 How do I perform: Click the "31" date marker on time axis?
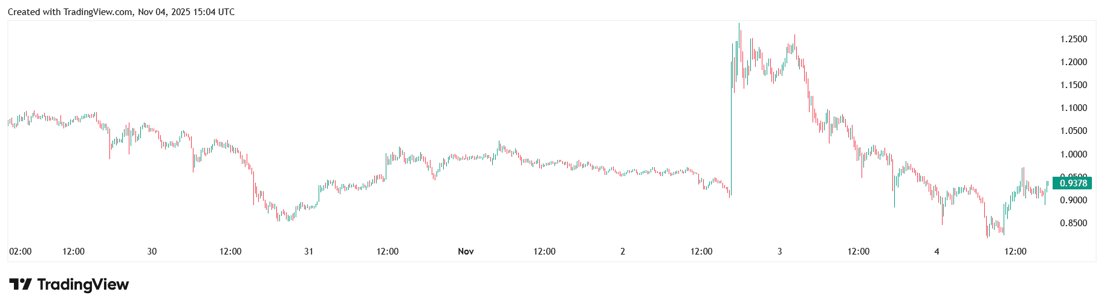point(308,252)
